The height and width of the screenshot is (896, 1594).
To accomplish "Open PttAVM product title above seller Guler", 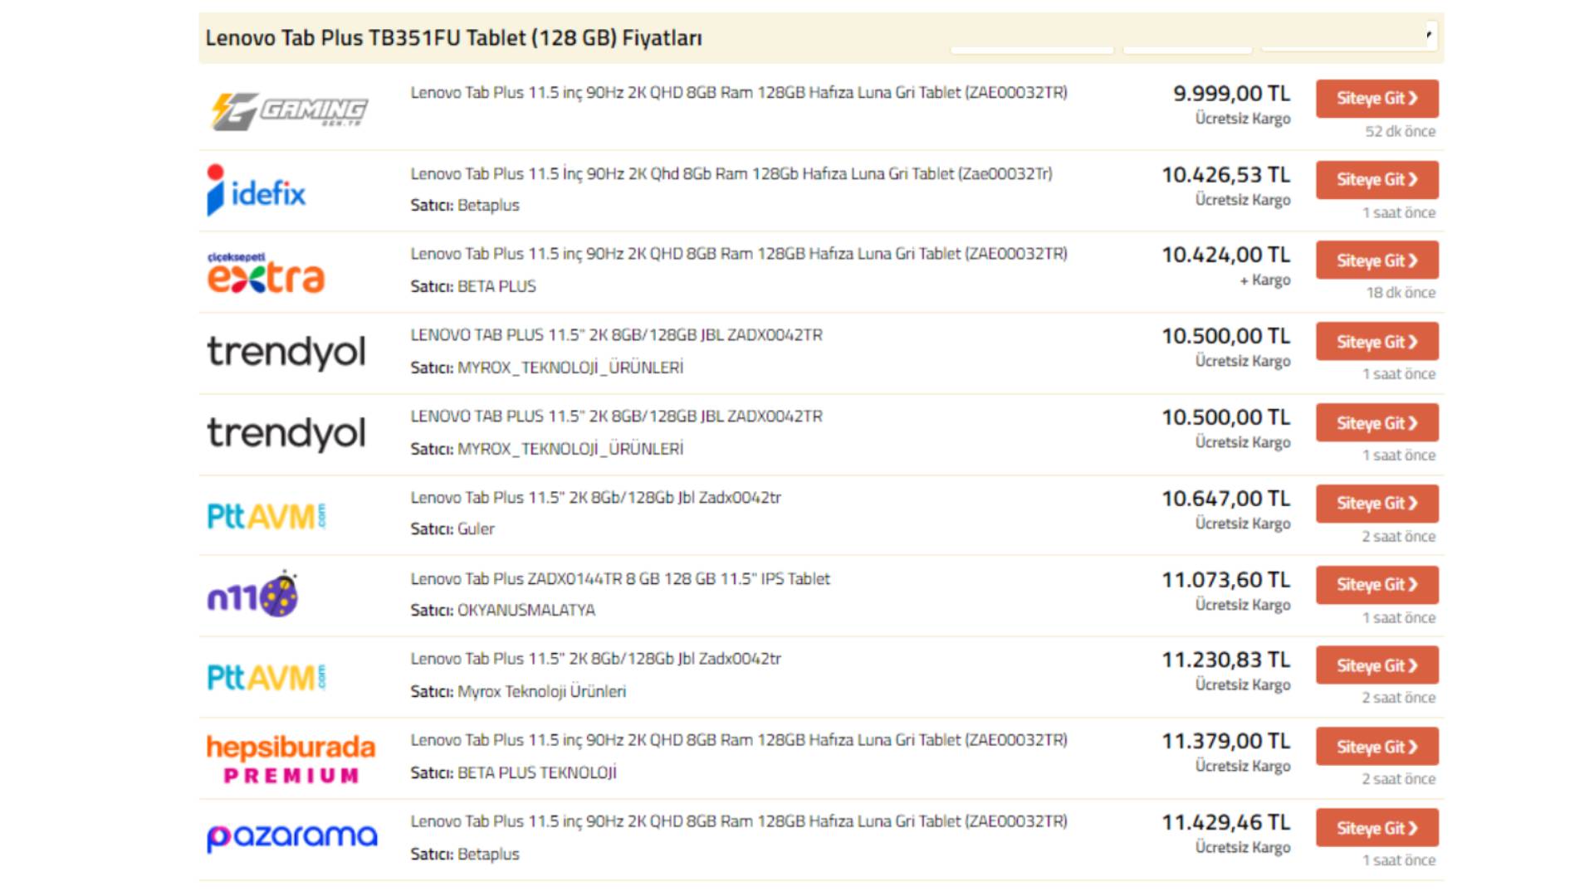I will point(595,498).
